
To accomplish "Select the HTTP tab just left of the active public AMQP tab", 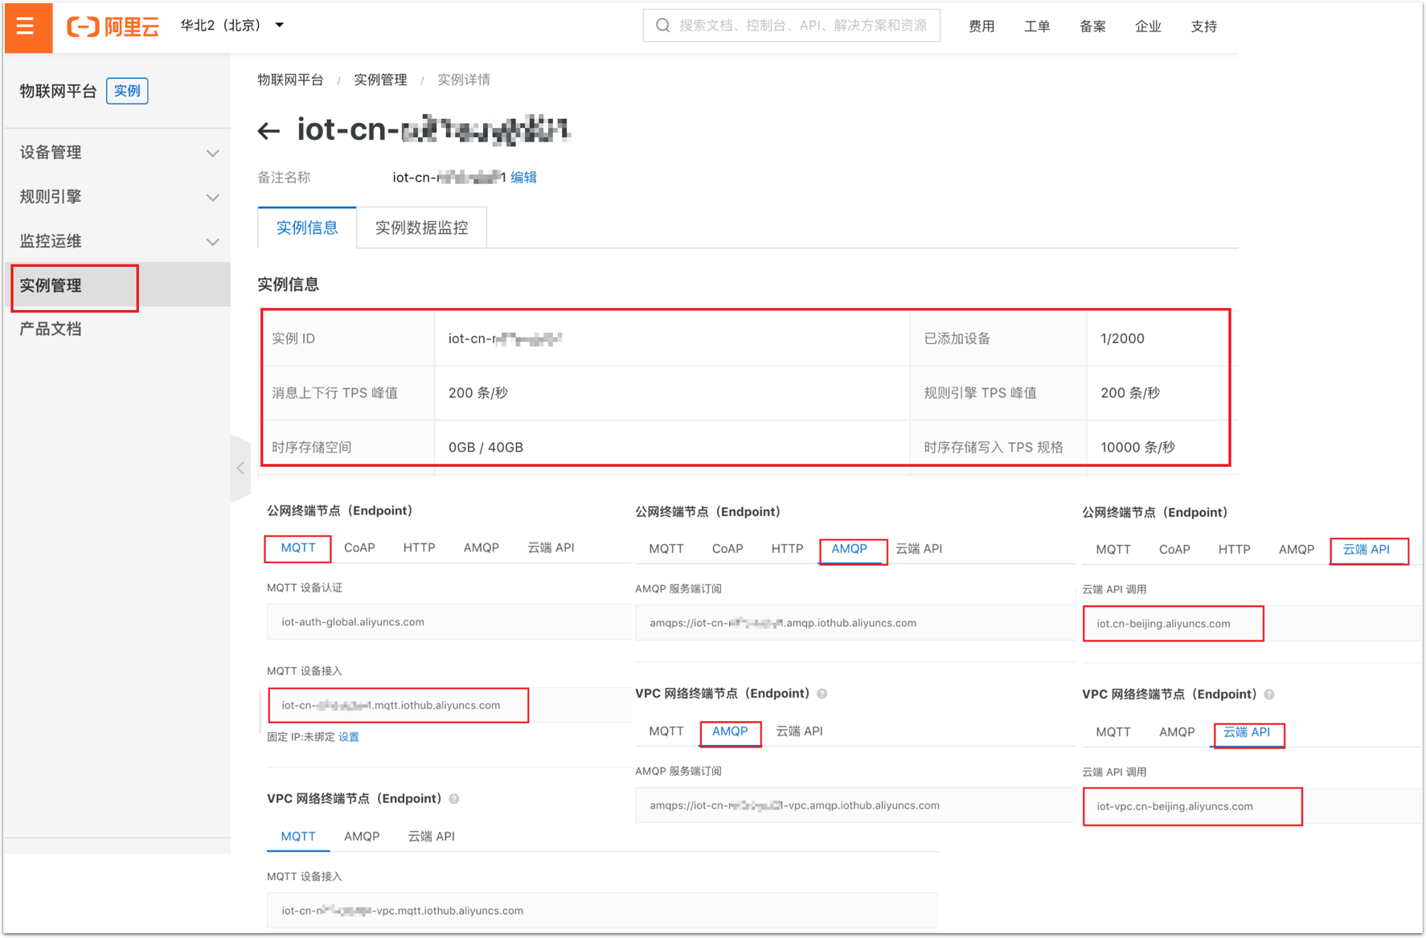I will (x=787, y=548).
